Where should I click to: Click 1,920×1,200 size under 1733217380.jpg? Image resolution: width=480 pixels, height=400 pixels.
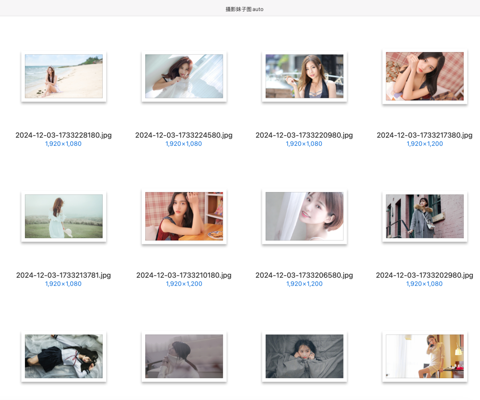(424, 144)
